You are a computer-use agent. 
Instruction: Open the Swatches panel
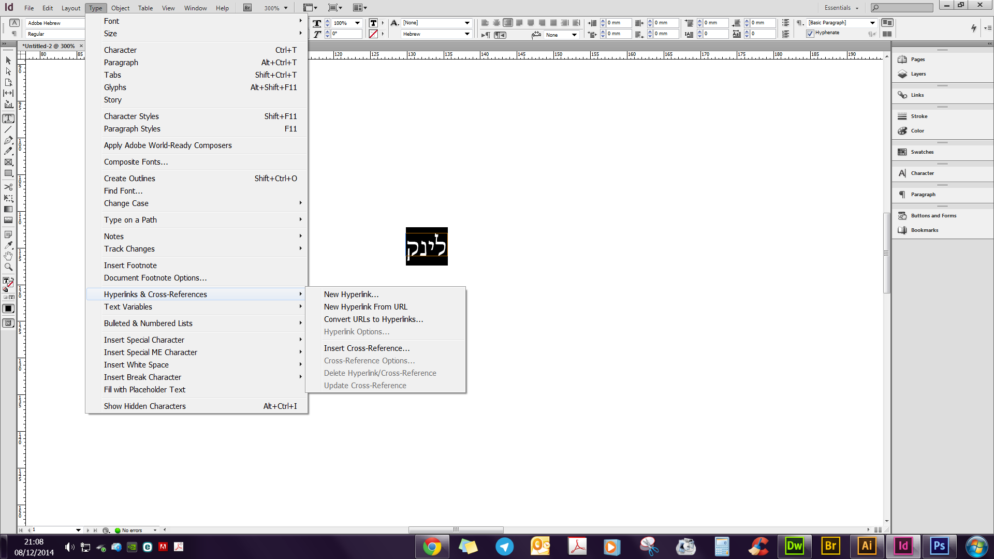pyautogui.click(x=922, y=152)
